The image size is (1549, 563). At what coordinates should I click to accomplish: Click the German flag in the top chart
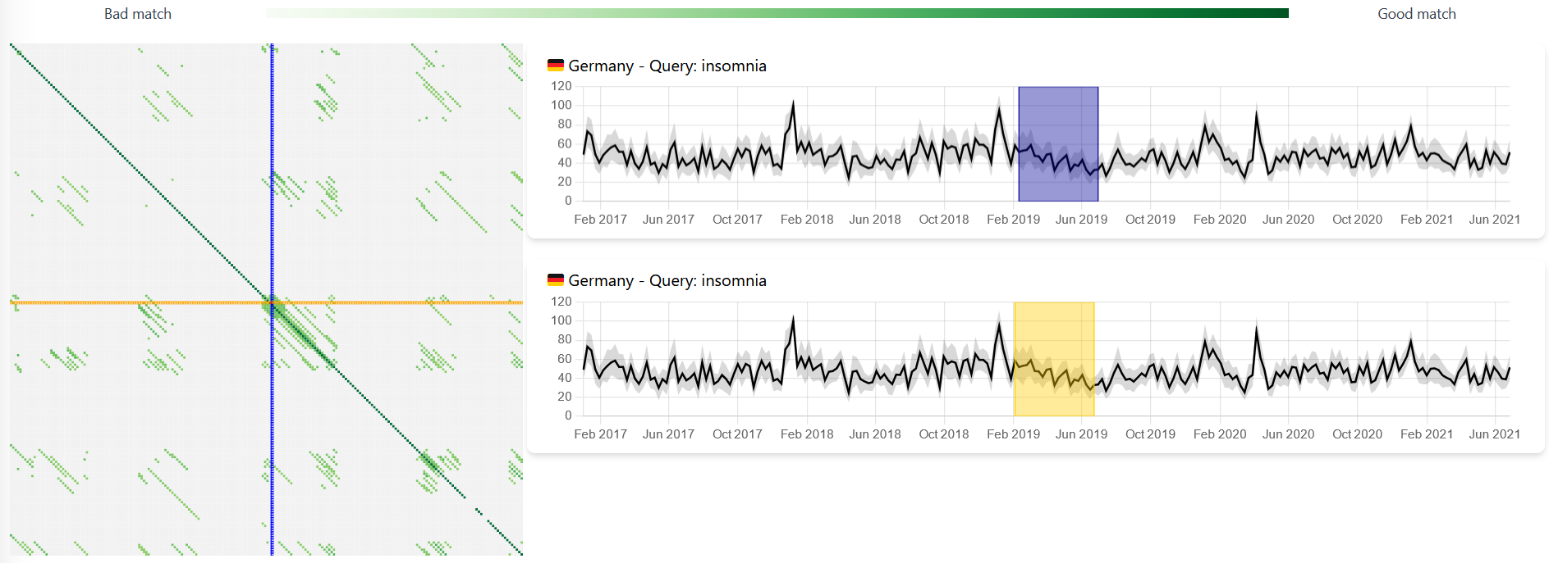click(x=556, y=66)
